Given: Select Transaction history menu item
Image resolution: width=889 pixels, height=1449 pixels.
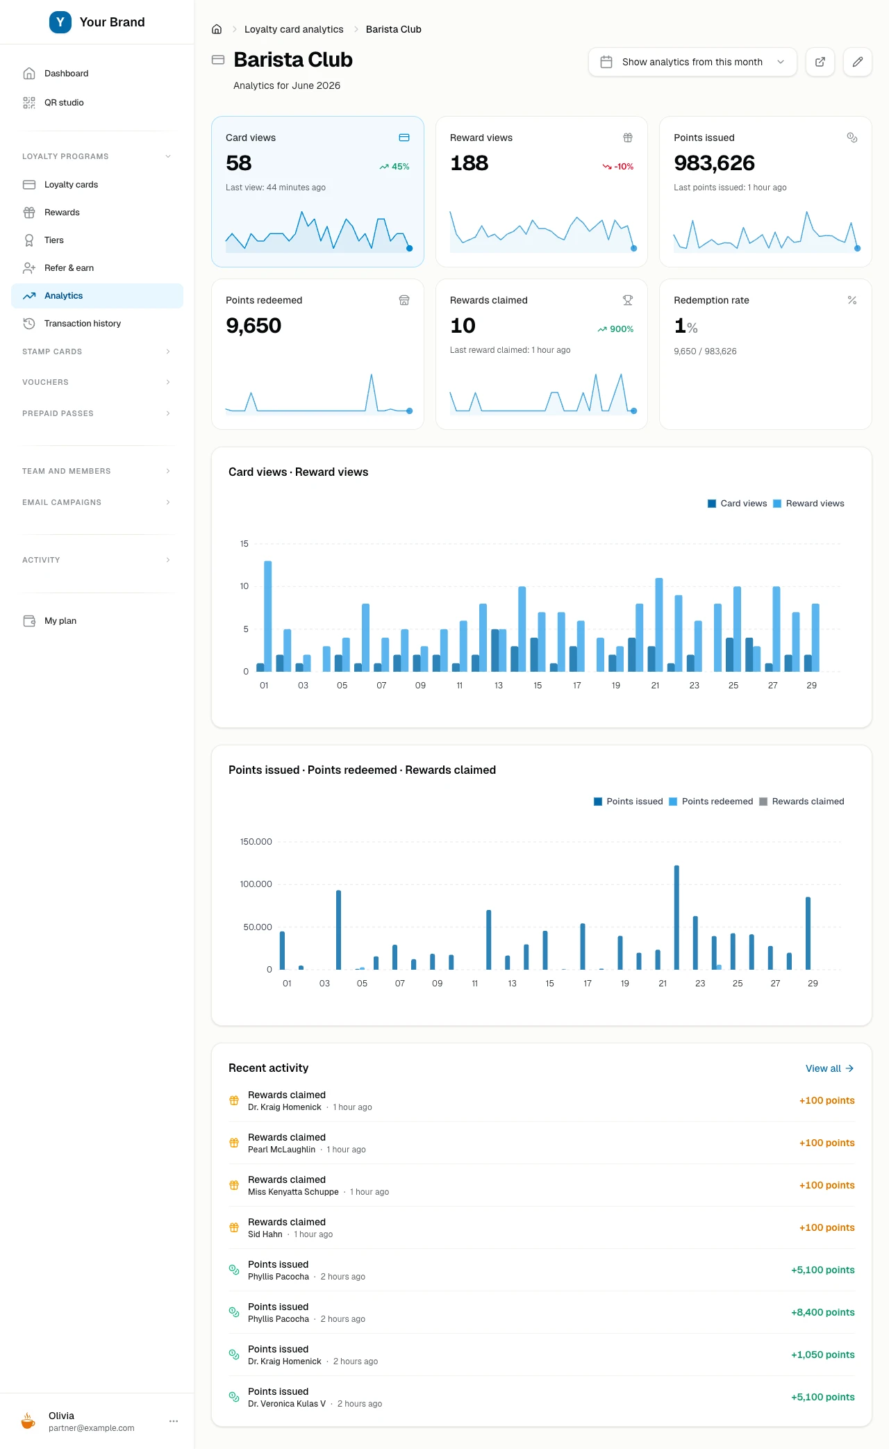Looking at the screenshot, I should tap(97, 323).
